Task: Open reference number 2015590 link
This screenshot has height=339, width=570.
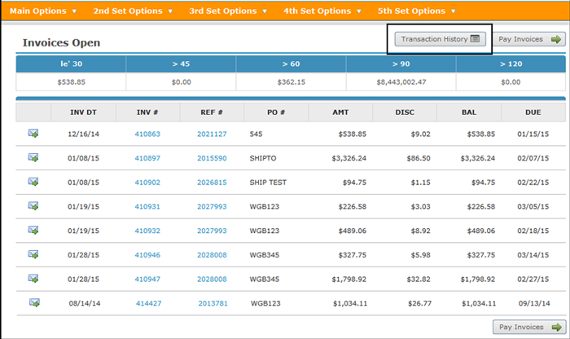Action: pos(212,158)
